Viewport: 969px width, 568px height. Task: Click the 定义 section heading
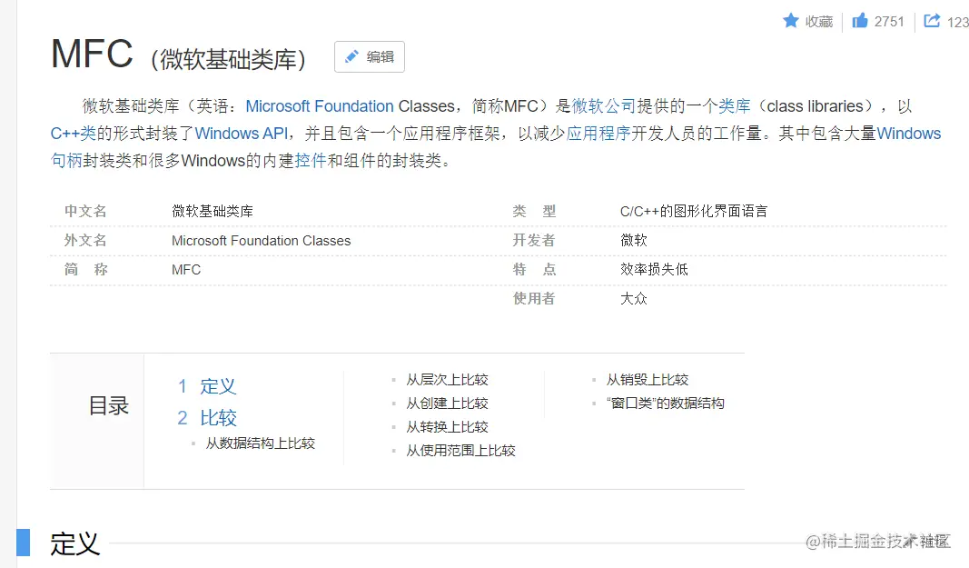coord(74,543)
